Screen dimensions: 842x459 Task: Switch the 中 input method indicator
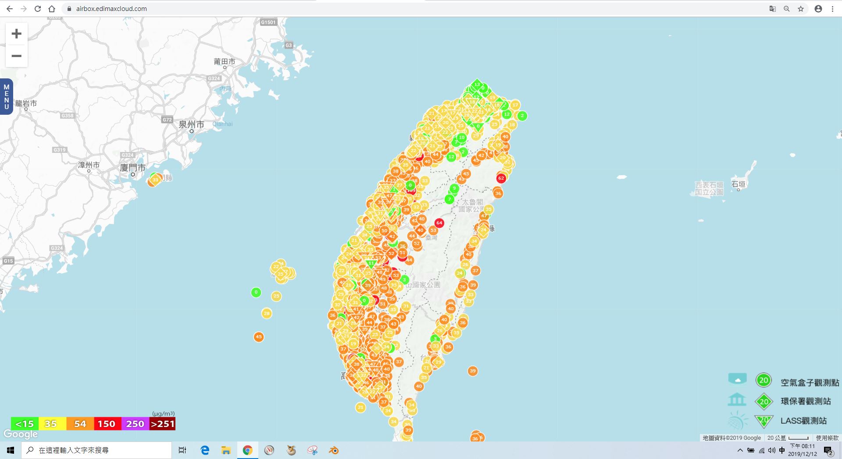tap(782, 450)
